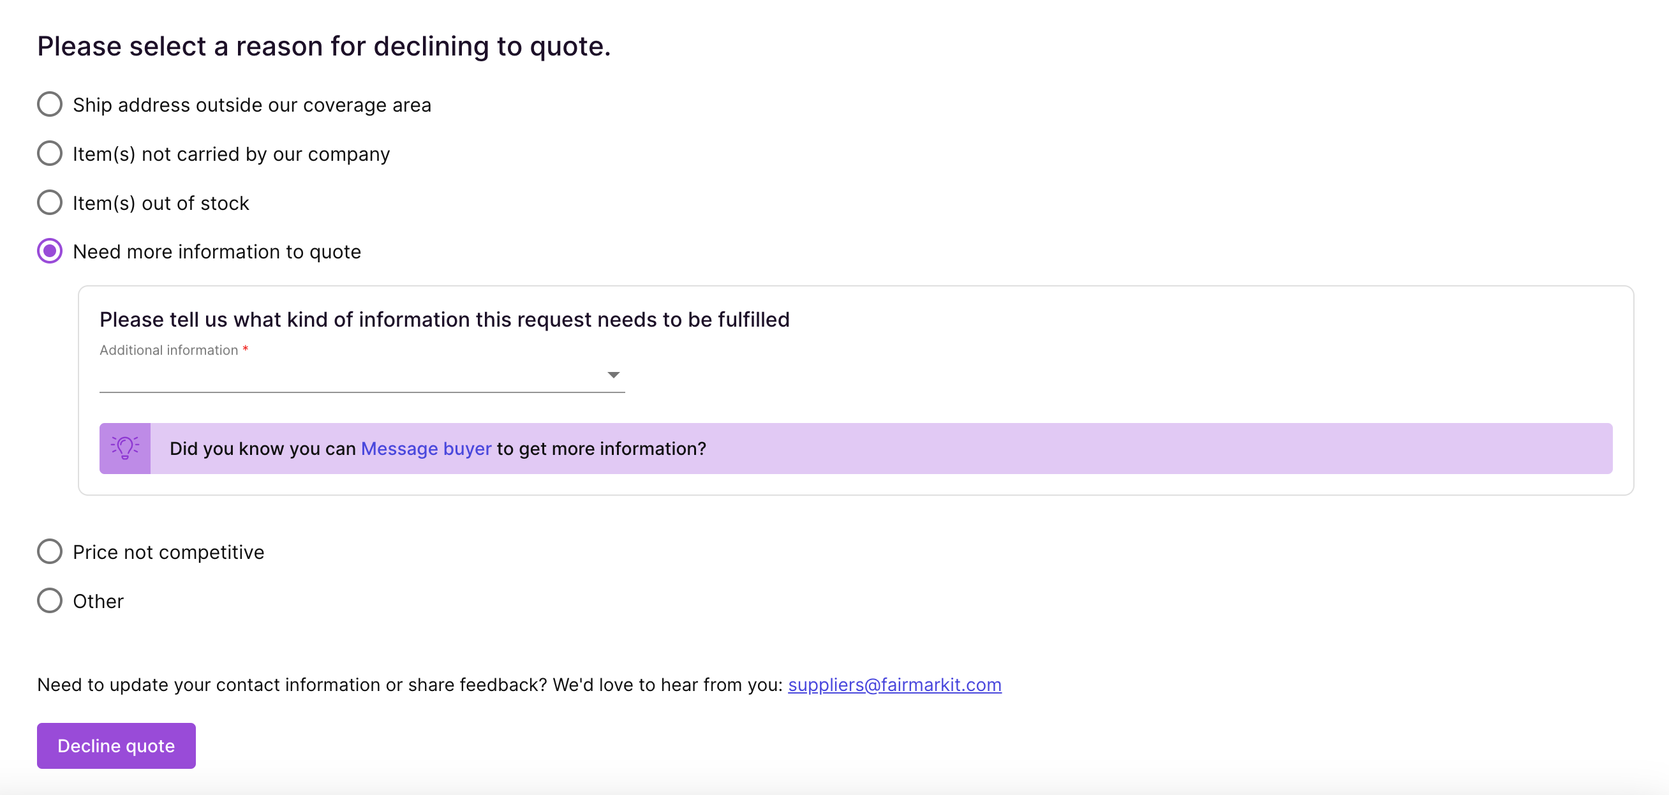1669x795 pixels.
Task: Open the 'Message buyer' link
Action: (x=426, y=449)
